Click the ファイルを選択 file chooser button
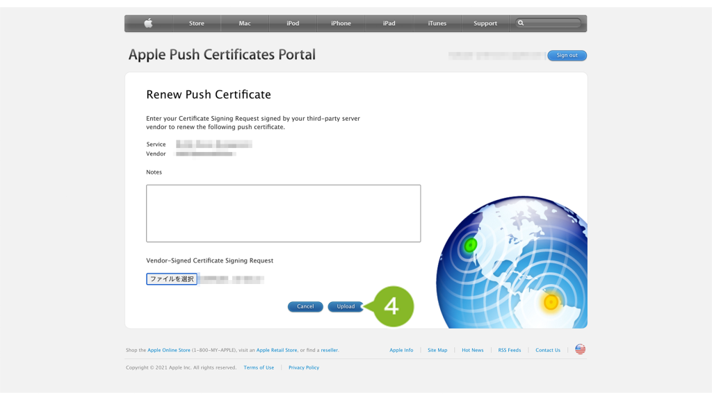712x400 pixels. click(x=172, y=279)
